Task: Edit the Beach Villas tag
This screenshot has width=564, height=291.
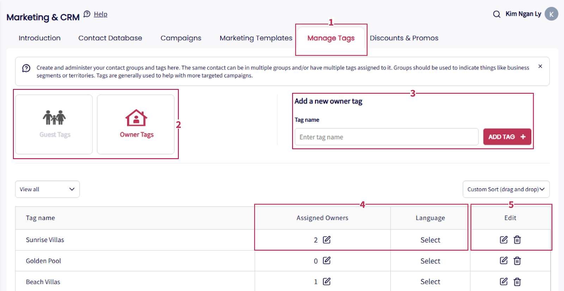Action: [x=504, y=281]
